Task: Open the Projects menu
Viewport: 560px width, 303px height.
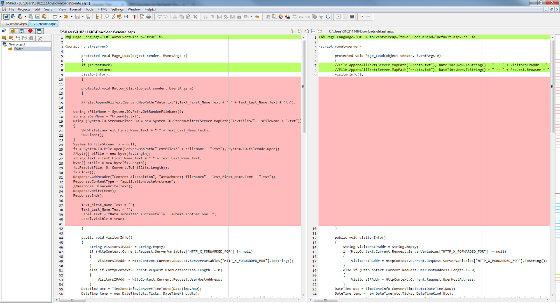Action: 24,9
